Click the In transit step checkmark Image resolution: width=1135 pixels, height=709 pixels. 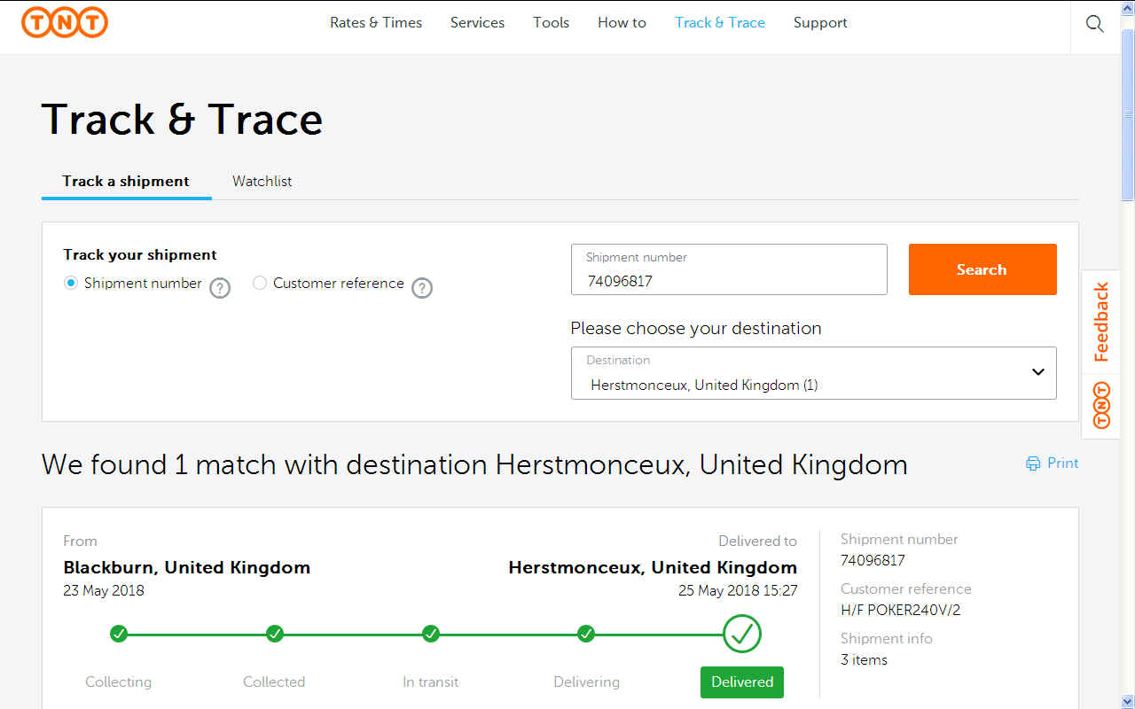431,634
